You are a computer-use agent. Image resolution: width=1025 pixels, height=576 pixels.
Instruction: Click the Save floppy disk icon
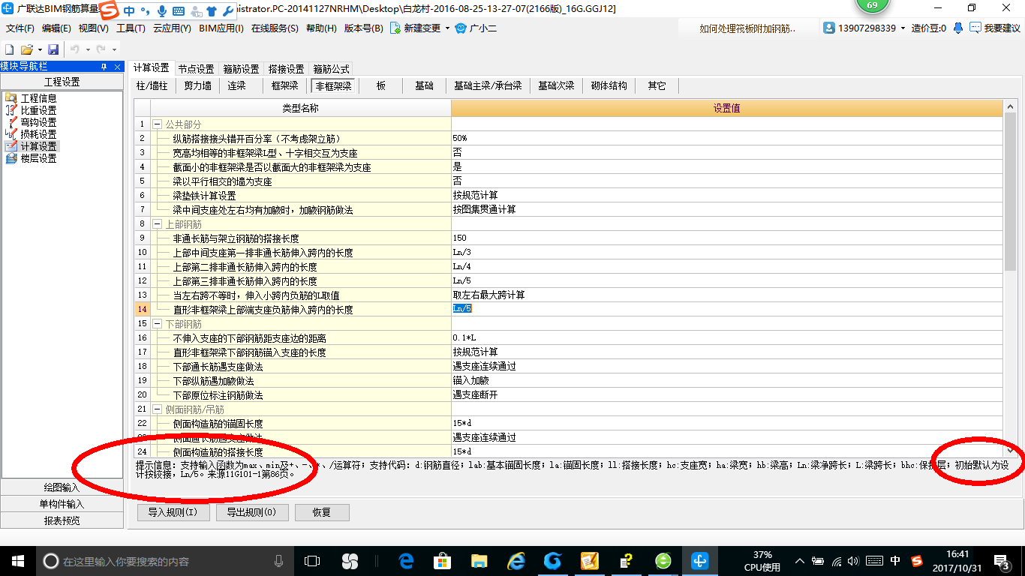pyautogui.click(x=53, y=49)
